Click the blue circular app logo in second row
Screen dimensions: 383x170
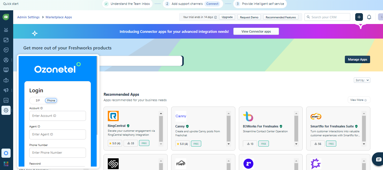pyautogui.click(x=248, y=164)
